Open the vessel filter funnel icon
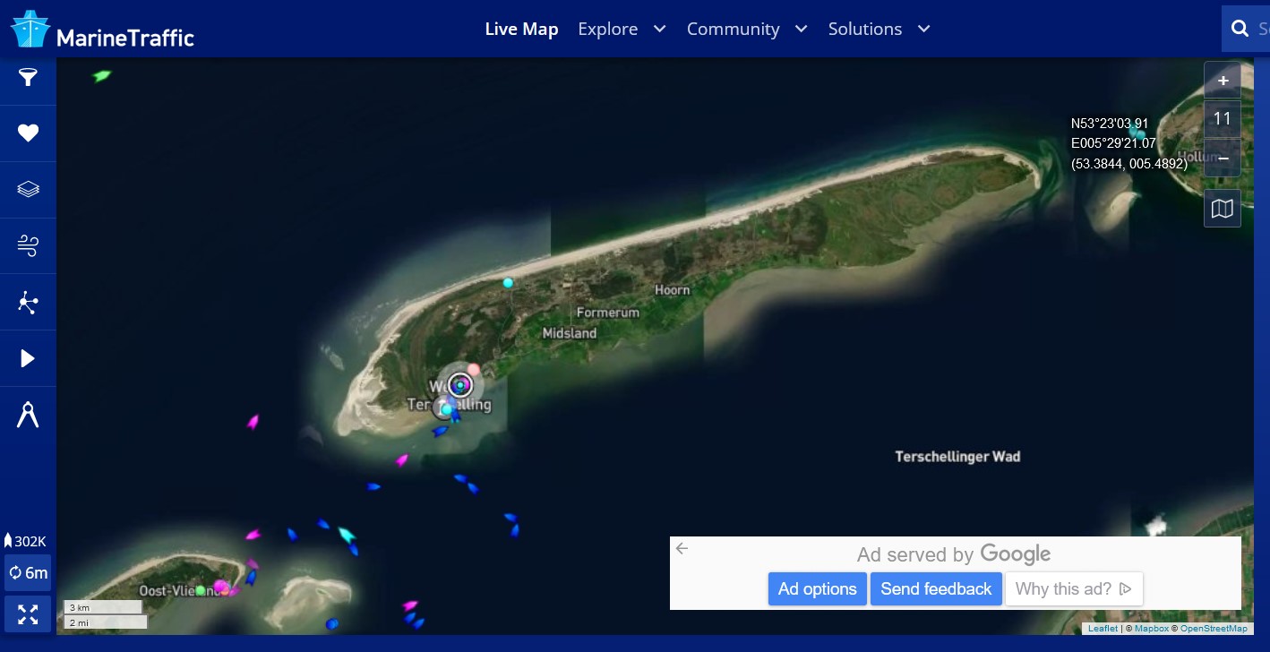Screen dimensions: 1270x652 28,78
